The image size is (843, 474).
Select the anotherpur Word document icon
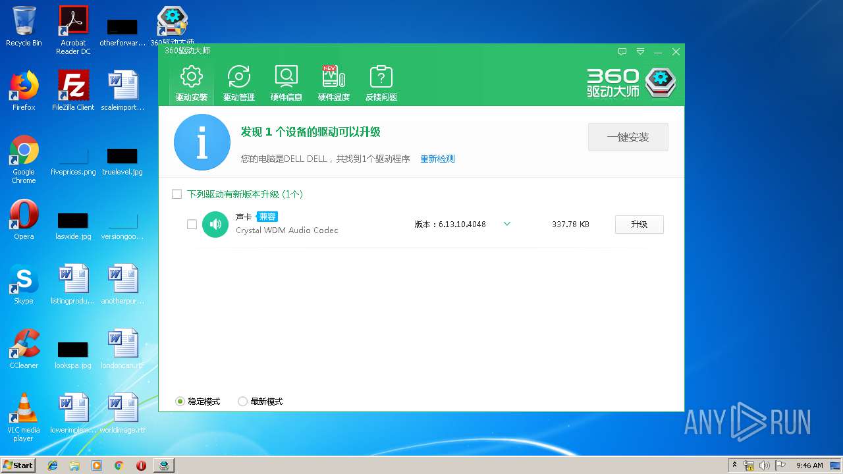point(122,284)
